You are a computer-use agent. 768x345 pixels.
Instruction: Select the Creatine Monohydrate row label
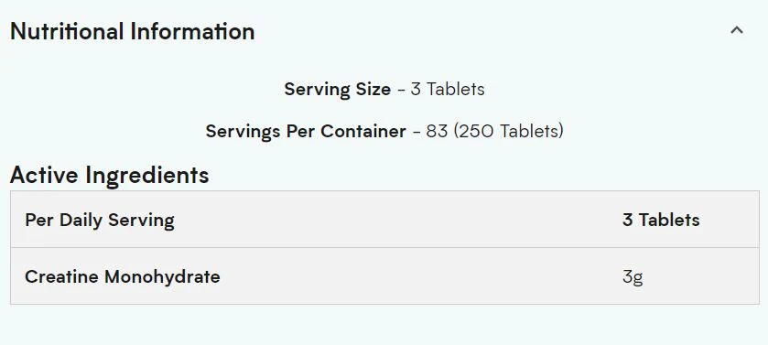point(123,276)
